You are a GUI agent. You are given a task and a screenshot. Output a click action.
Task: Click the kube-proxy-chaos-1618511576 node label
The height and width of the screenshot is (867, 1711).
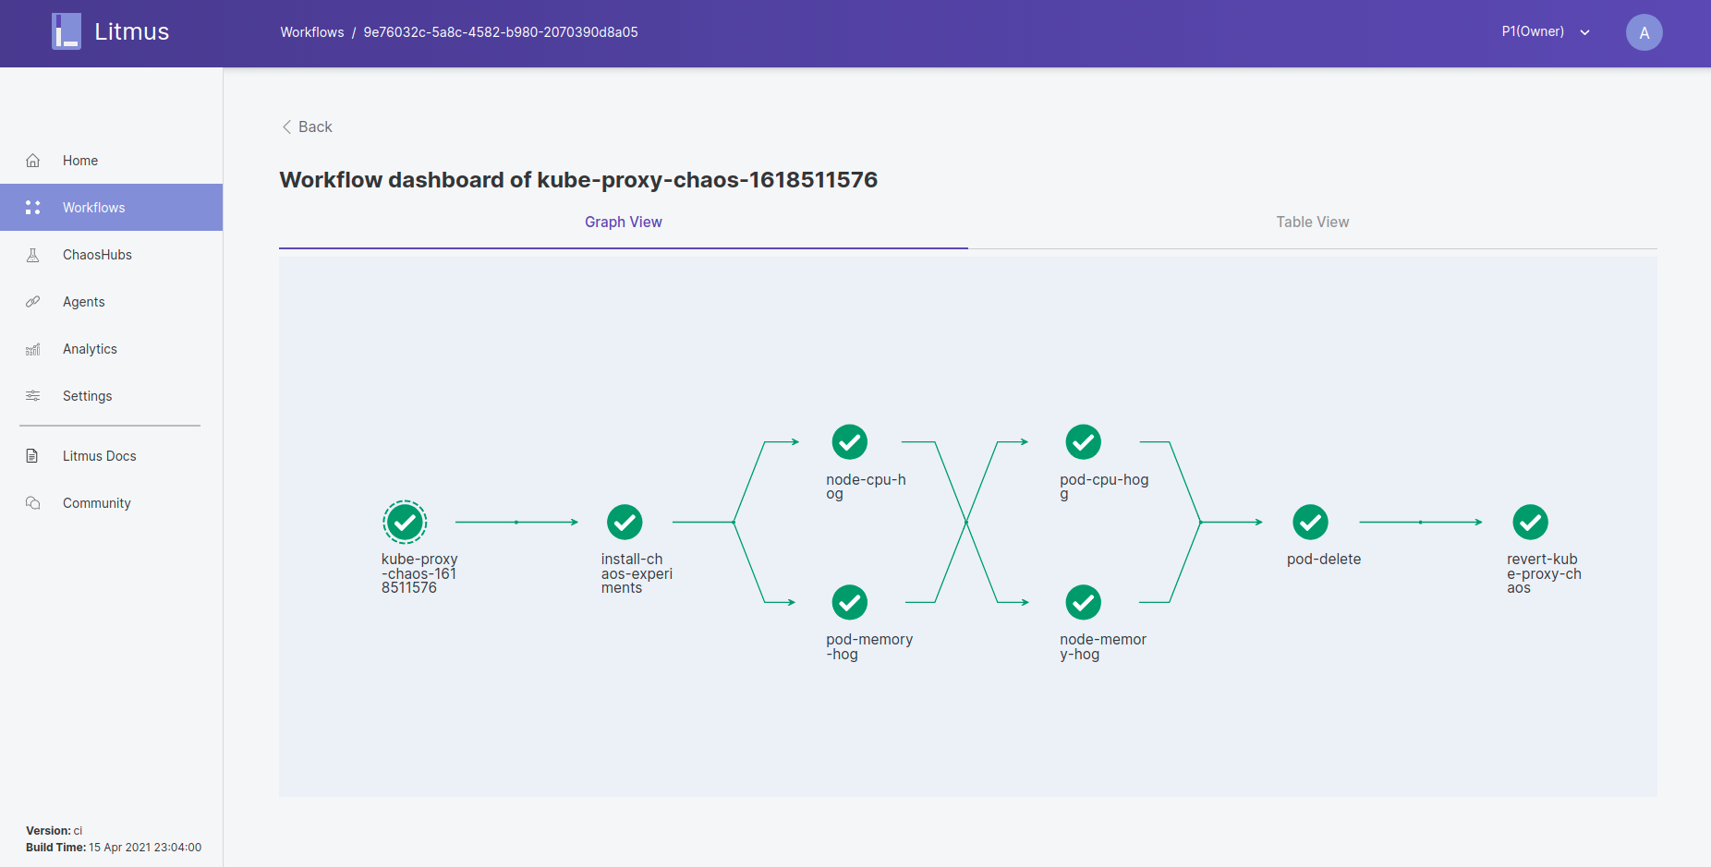coord(419,573)
